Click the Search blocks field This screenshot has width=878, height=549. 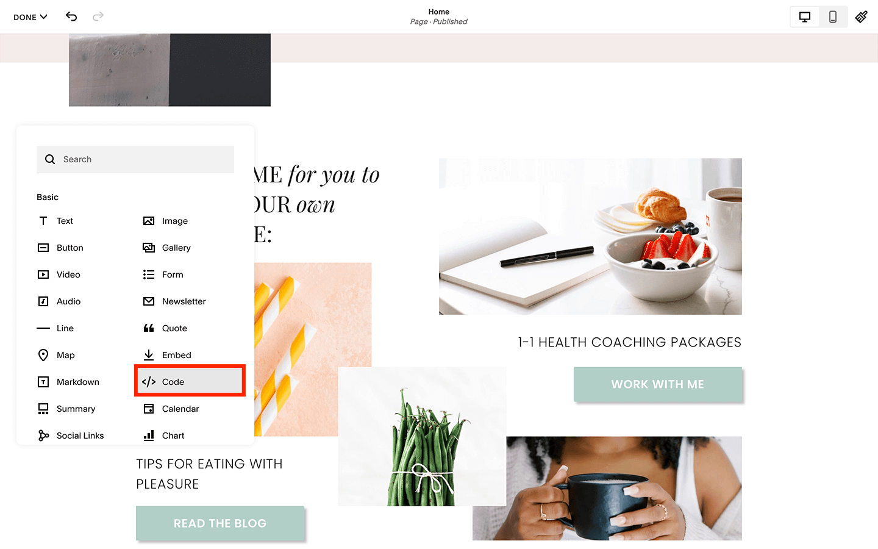coord(135,159)
